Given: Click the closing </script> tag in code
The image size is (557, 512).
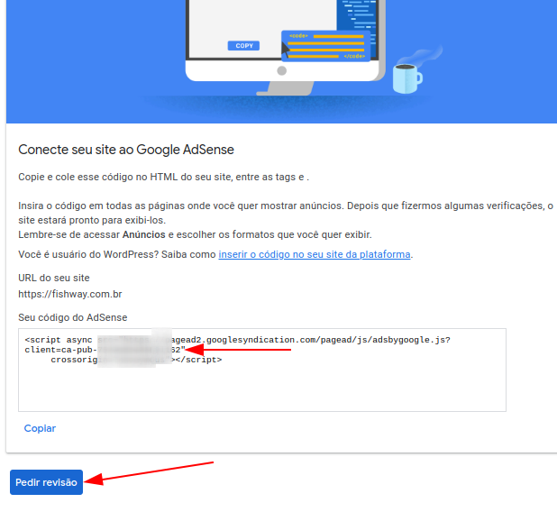Looking at the screenshot, I should point(199,360).
